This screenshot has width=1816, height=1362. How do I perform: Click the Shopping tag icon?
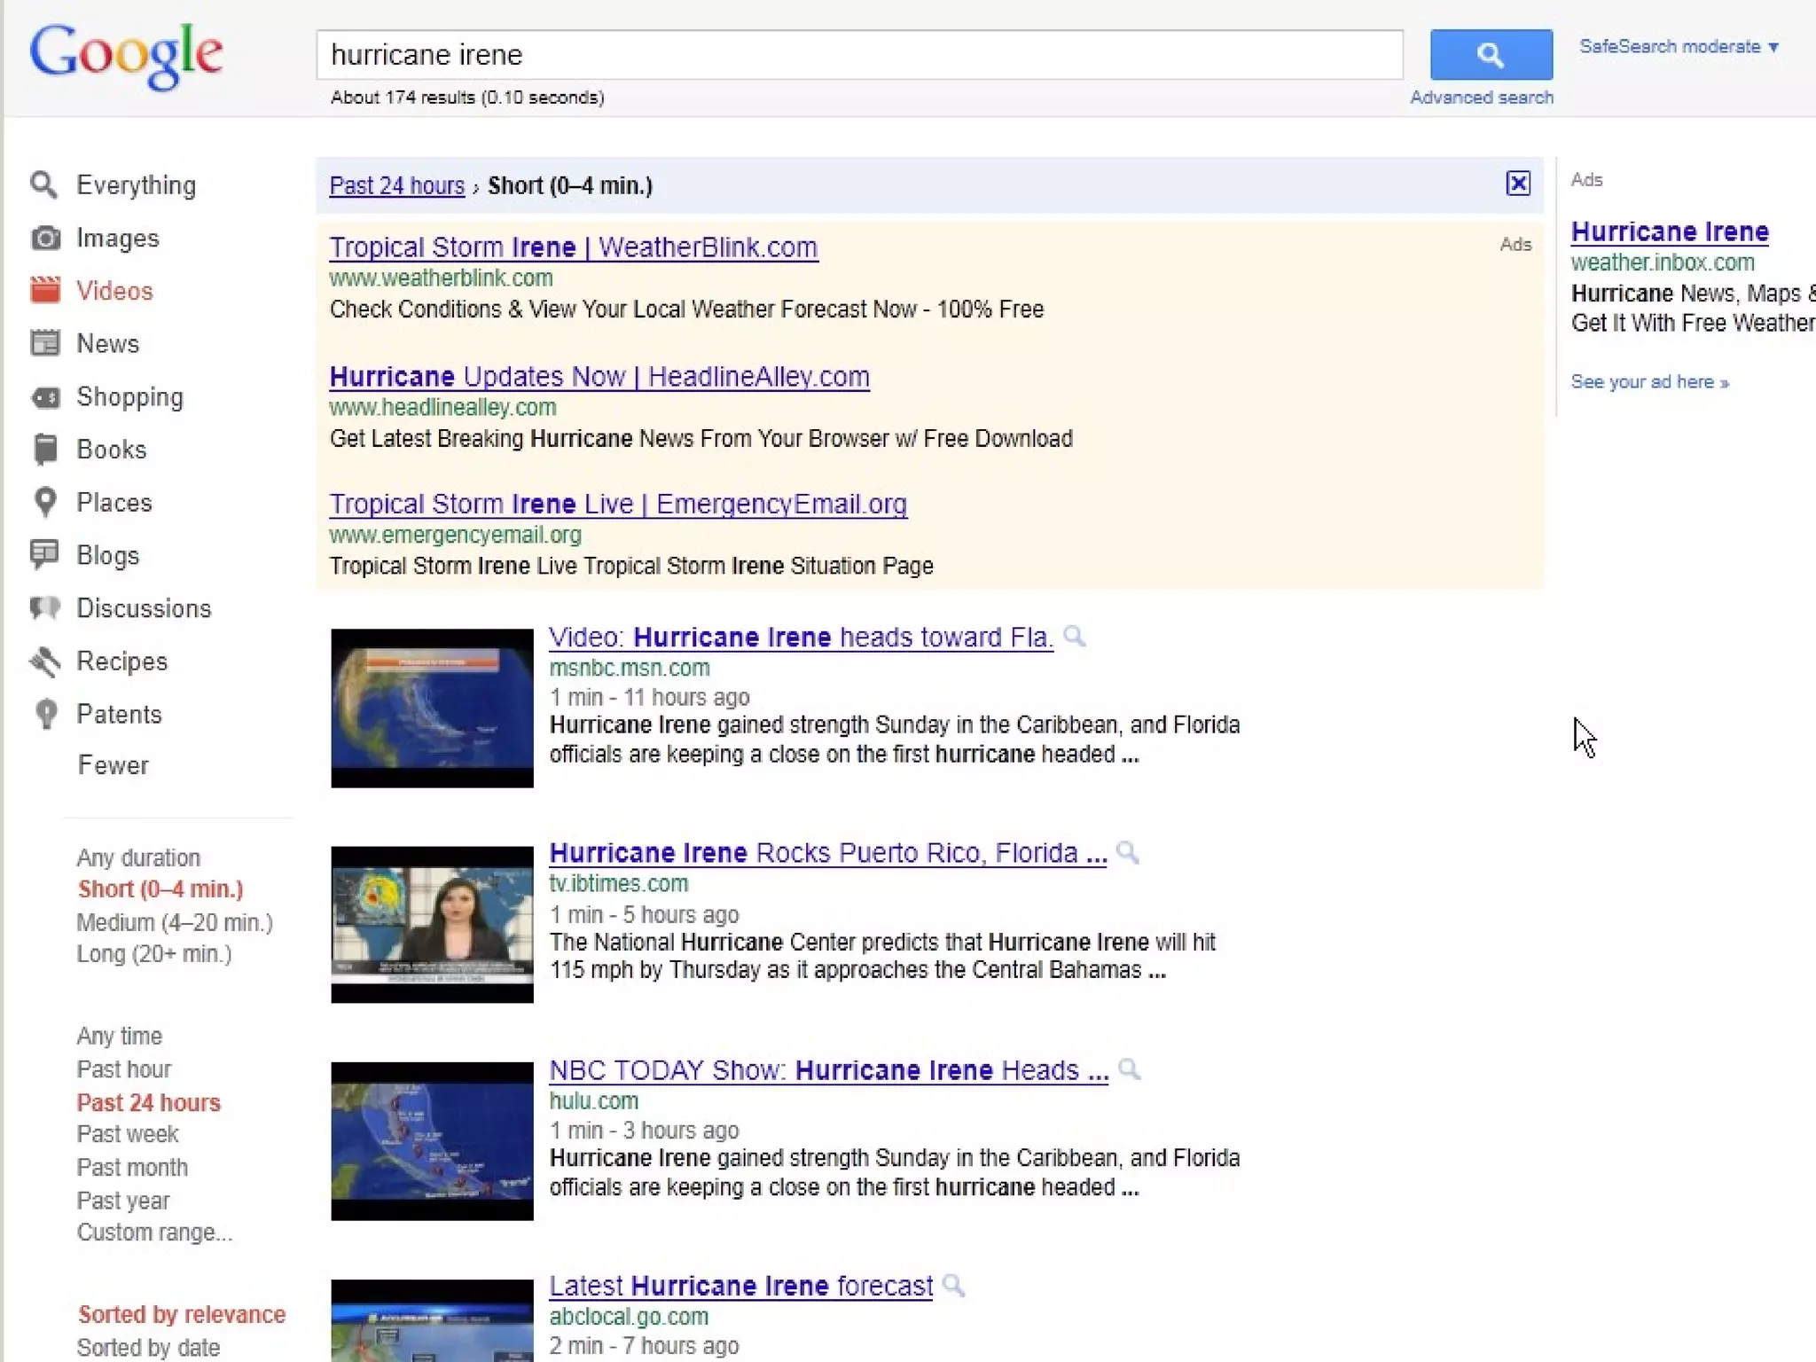(45, 397)
